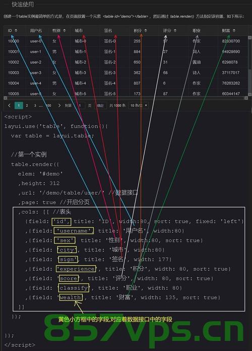This screenshot has width=252, height=351.
Task: Focus the 到第 page number input box
Action: point(80,105)
